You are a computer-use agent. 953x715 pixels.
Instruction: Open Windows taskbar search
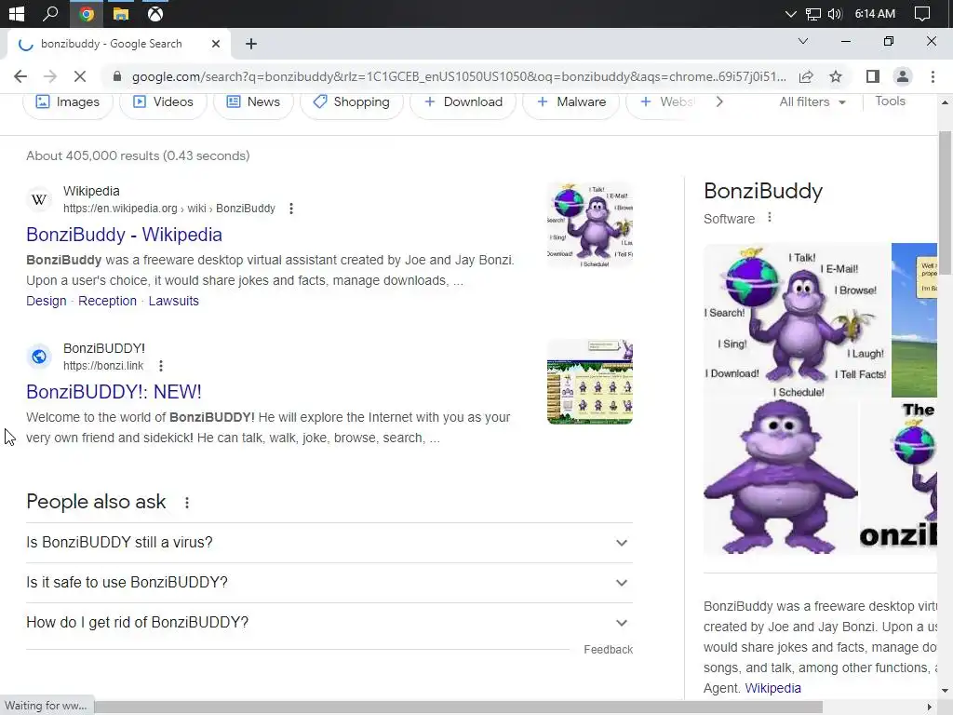pos(50,13)
